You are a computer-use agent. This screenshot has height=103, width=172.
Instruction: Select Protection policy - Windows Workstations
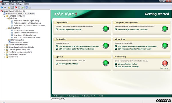pyautogui.click(x=30, y=26)
